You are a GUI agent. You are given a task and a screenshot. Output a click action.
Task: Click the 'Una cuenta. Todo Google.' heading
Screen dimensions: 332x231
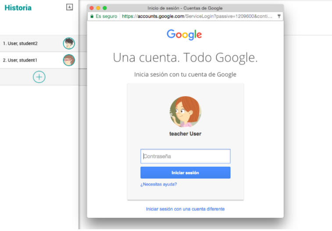[x=185, y=57]
